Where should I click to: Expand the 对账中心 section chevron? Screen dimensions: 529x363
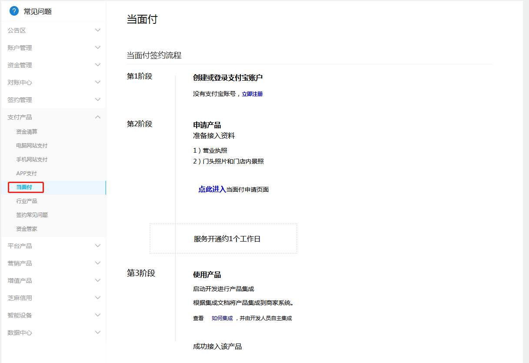[x=98, y=82]
